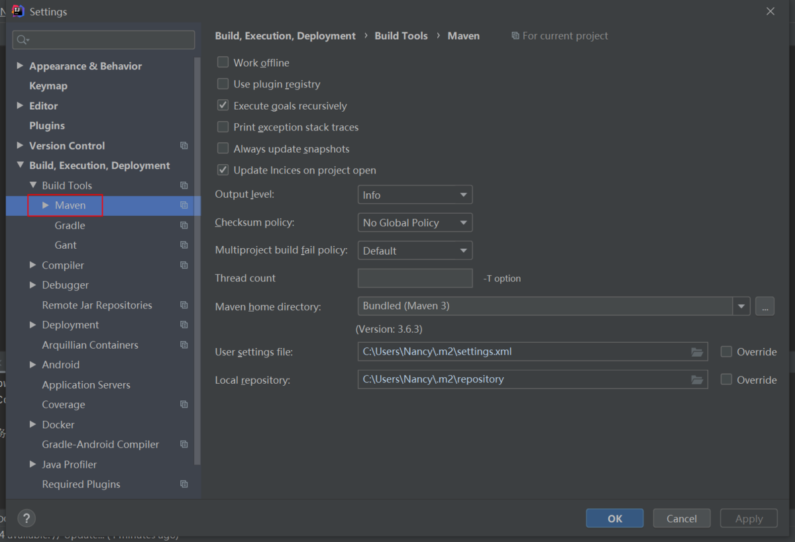Click the Local repository path field
The image size is (795, 542).
(x=533, y=380)
